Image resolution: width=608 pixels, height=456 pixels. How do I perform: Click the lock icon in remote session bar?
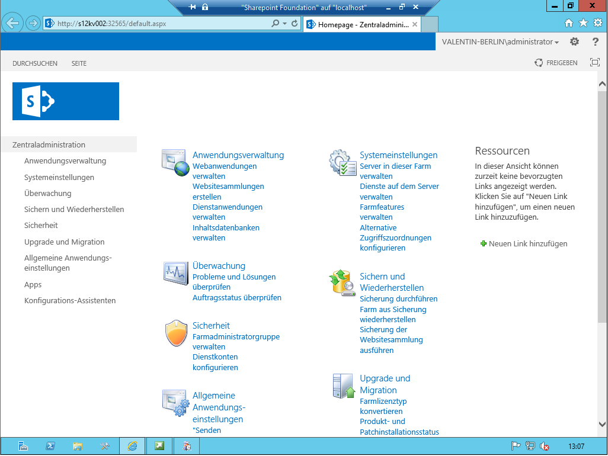click(205, 7)
